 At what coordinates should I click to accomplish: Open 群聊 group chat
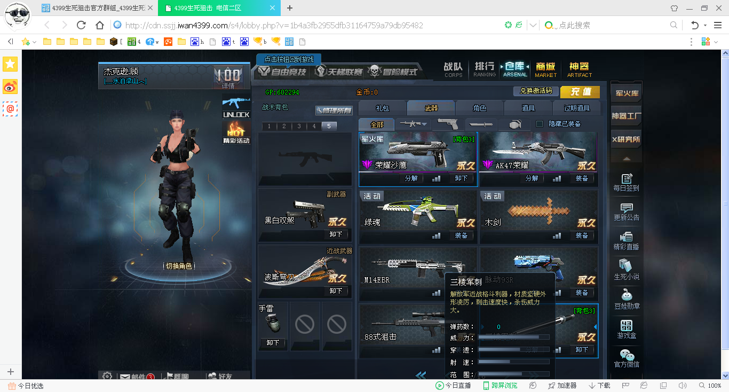click(177, 377)
